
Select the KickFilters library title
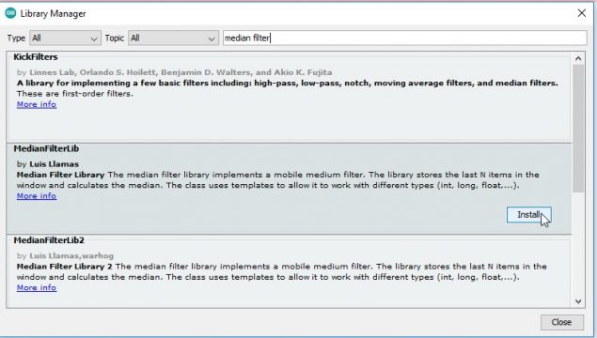pyautogui.click(x=36, y=57)
